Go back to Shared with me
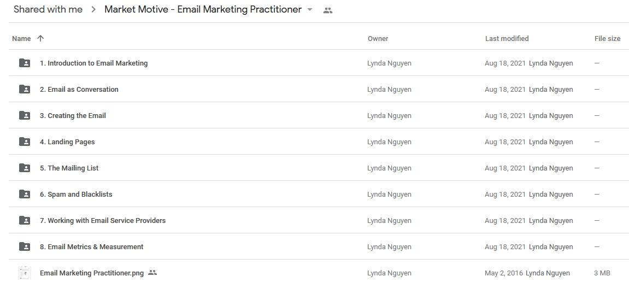The height and width of the screenshot is (282, 629). 48,10
